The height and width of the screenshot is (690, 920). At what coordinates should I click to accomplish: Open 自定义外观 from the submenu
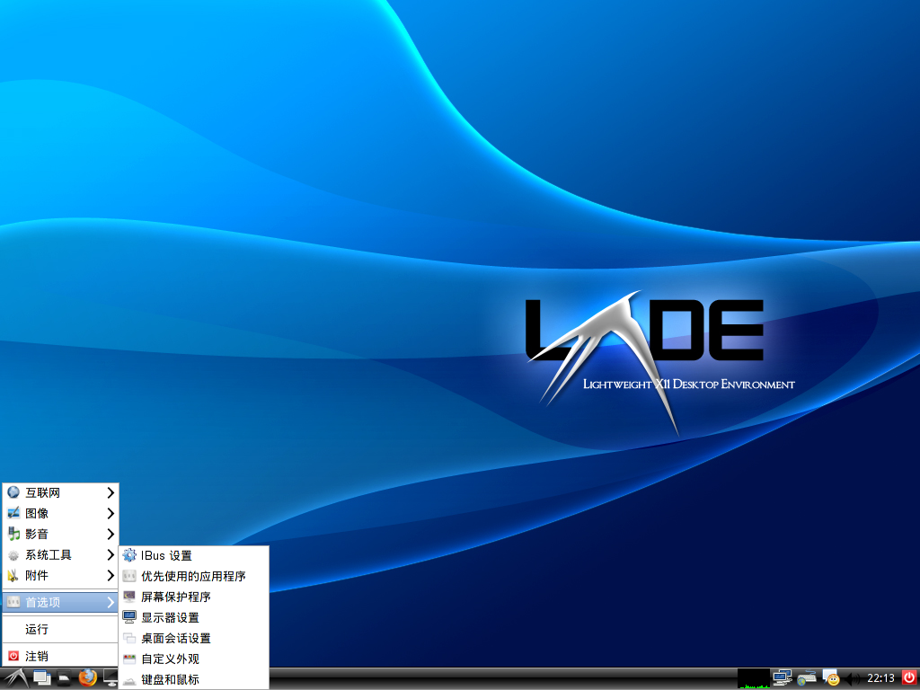pyautogui.click(x=194, y=659)
